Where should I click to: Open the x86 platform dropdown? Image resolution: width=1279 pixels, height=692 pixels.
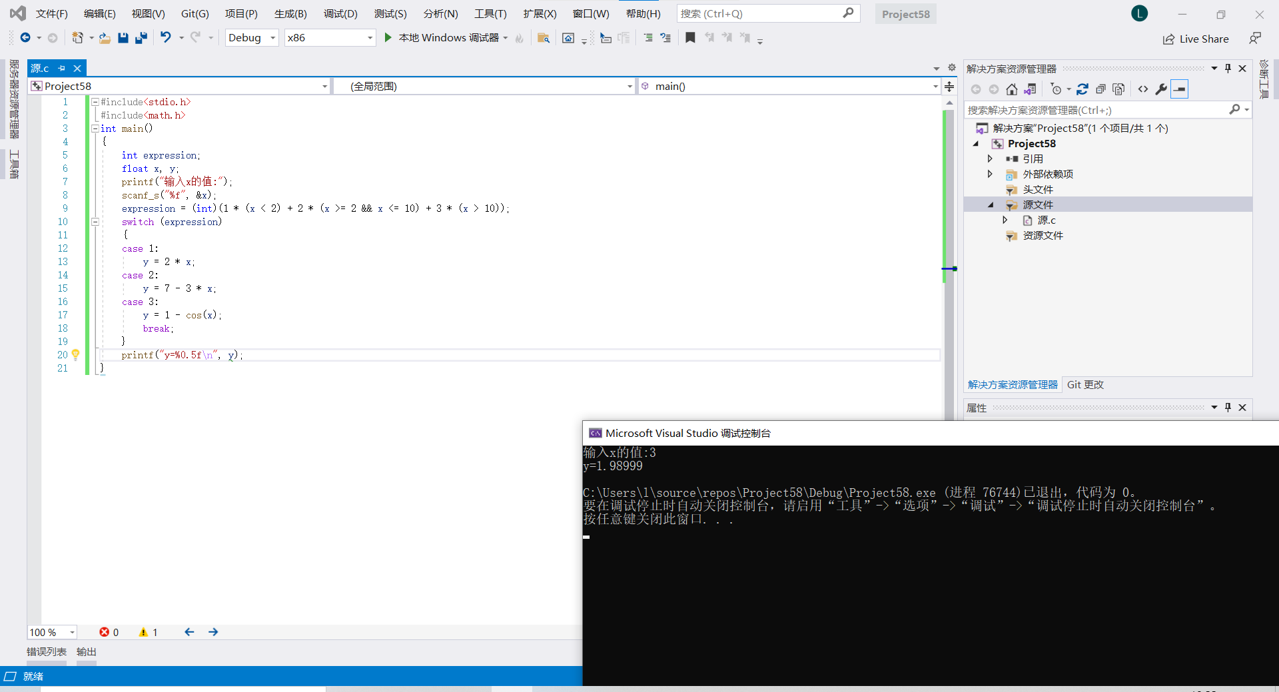(330, 38)
